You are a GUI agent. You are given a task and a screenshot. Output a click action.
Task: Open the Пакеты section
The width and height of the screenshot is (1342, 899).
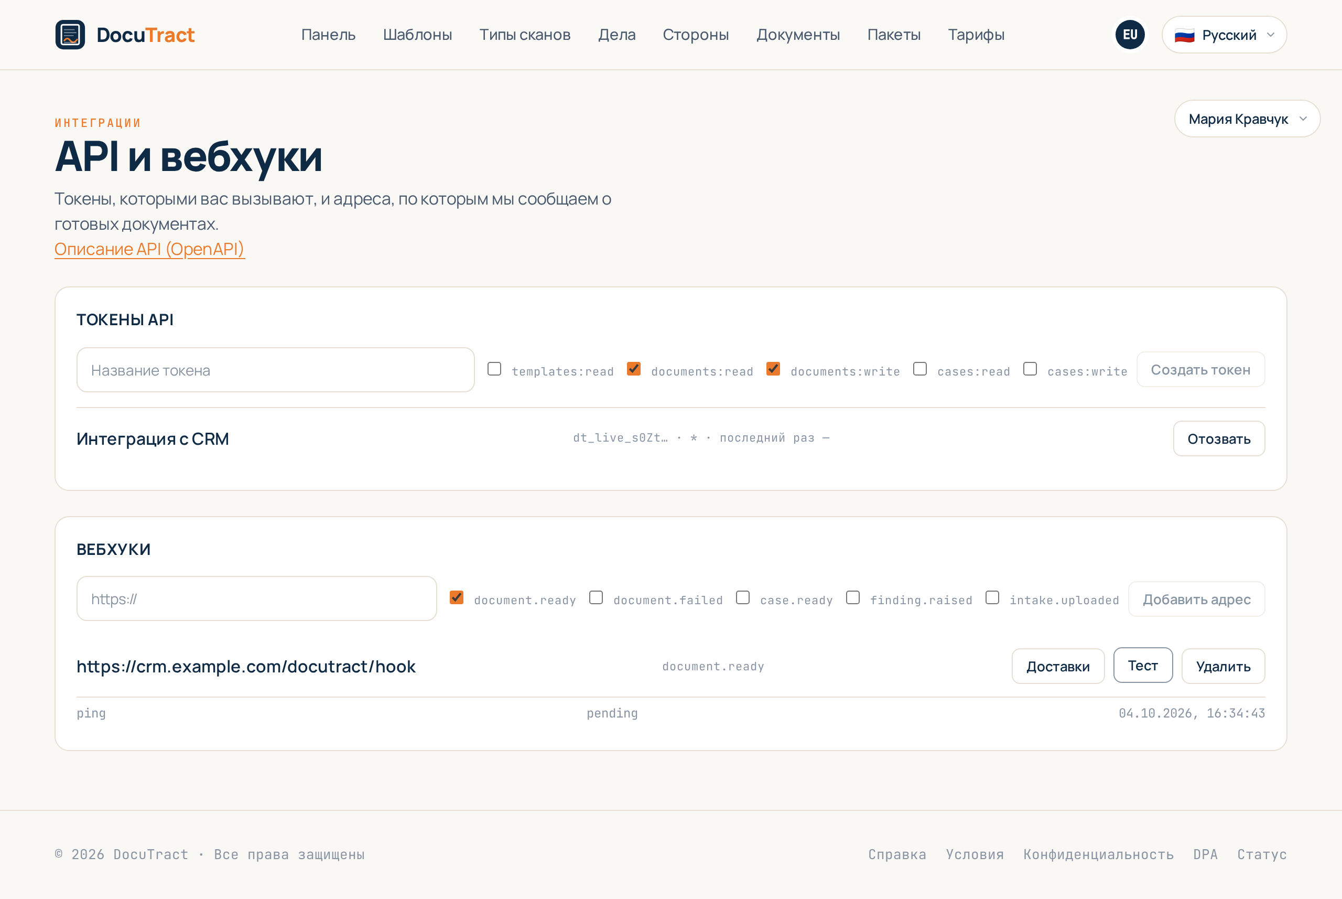pos(894,35)
